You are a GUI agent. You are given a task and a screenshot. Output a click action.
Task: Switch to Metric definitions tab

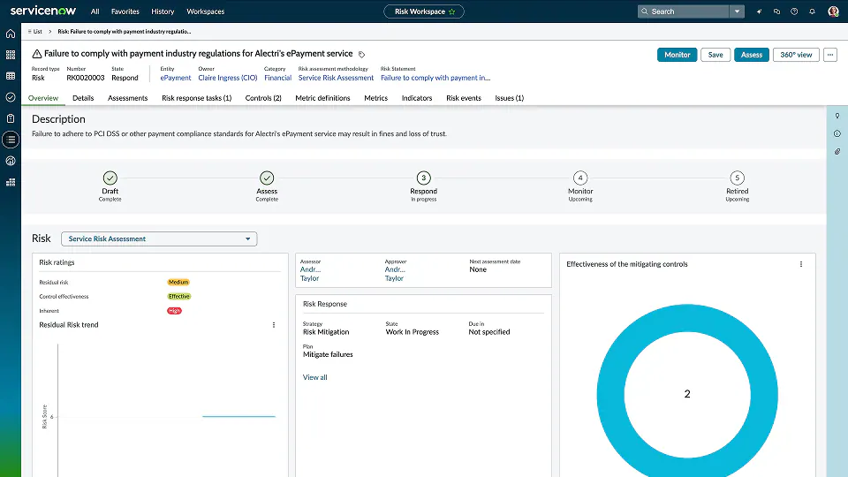[322, 98]
